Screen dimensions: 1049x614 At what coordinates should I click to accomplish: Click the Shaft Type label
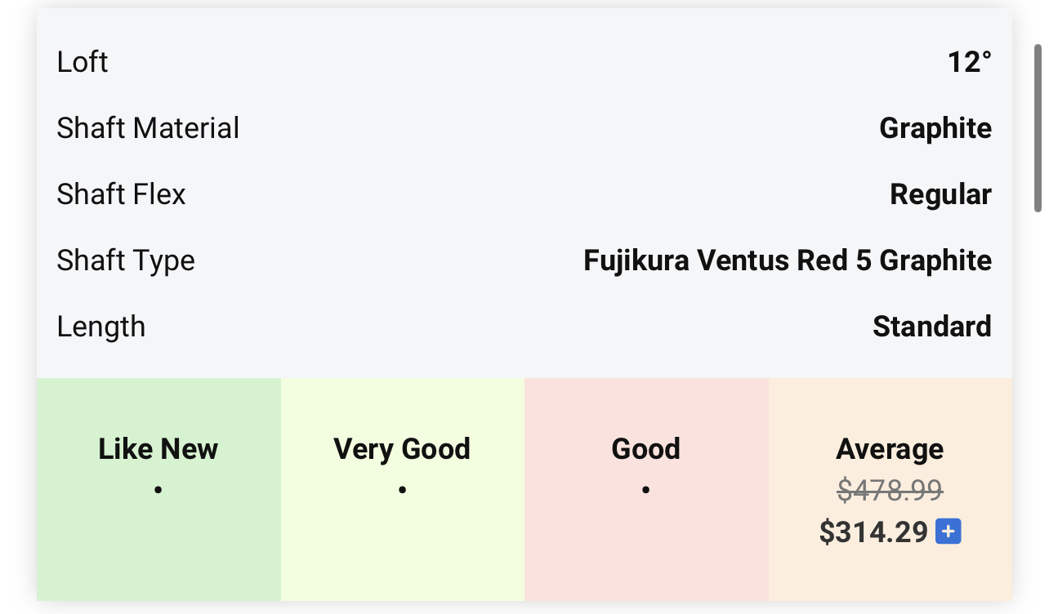pyautogui.click(x=126, y=260)
